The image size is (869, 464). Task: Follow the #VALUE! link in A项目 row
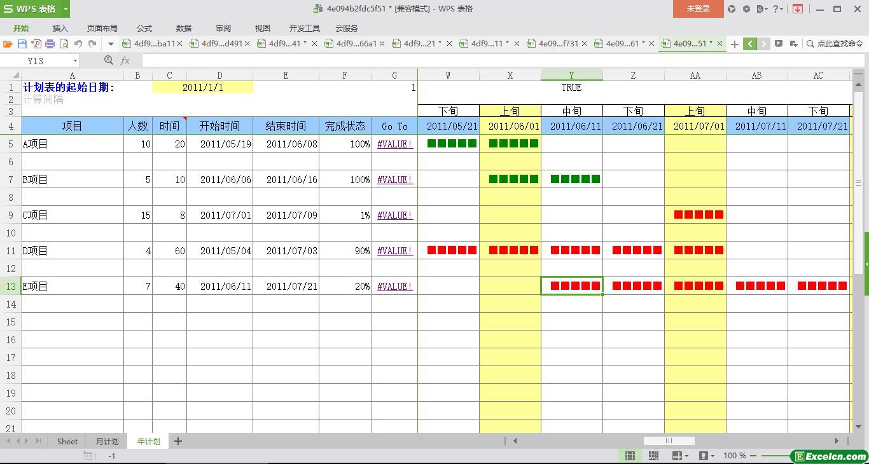tap(395, 144)
